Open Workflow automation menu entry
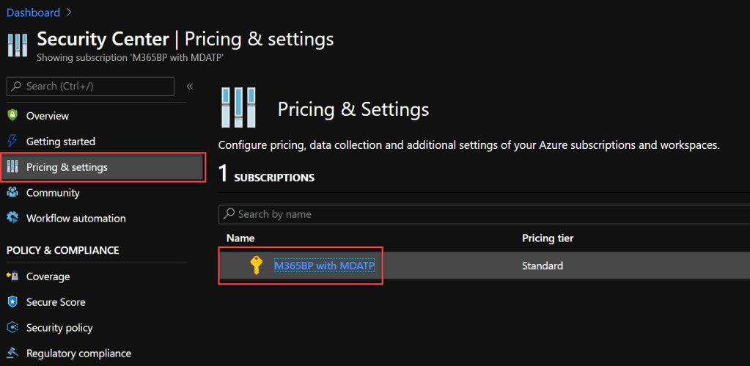The width and height of the screenshot is (750, 366). tap(76, 219)
